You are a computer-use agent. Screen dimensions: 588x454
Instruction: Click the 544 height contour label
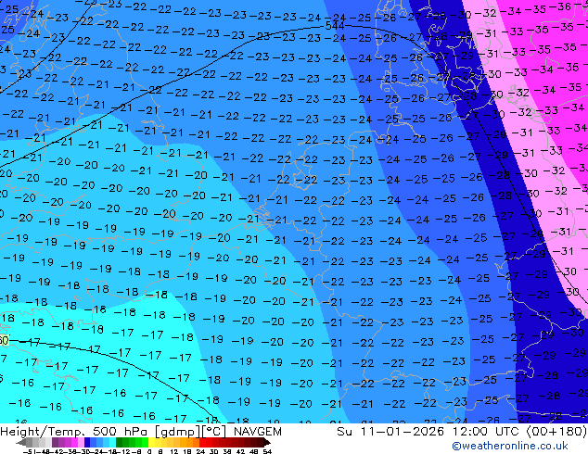click(x=335, y=25)
